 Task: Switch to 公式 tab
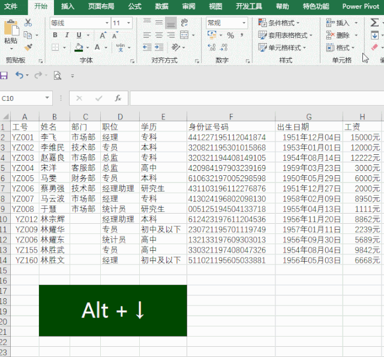click(x=134, y=6)
